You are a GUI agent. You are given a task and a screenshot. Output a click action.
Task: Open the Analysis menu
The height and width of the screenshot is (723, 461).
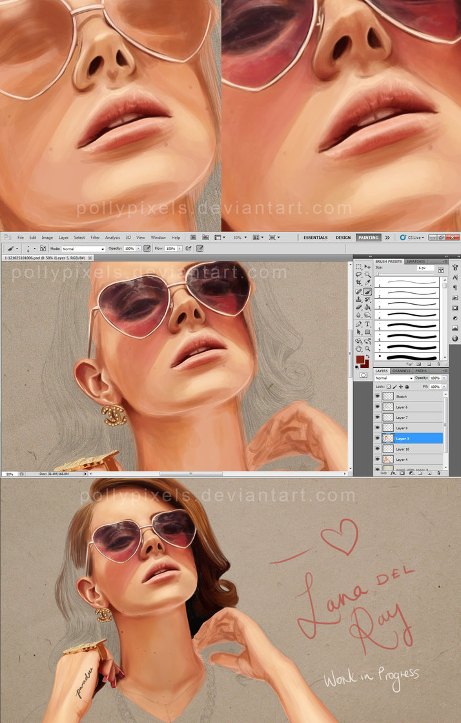point(112,238)
